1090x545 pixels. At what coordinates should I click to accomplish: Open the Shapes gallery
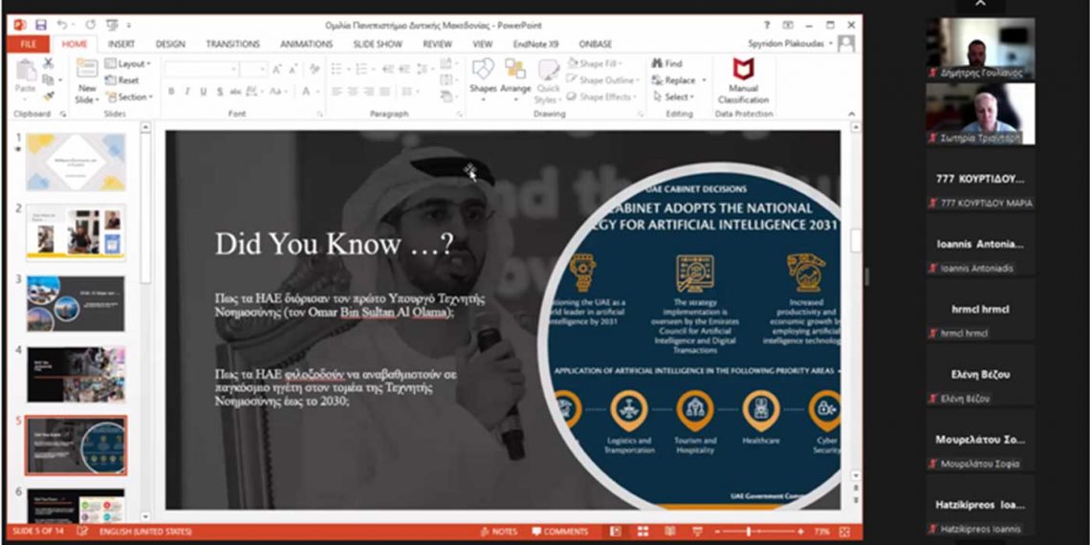pyautogui.click(x=483, y=76)
